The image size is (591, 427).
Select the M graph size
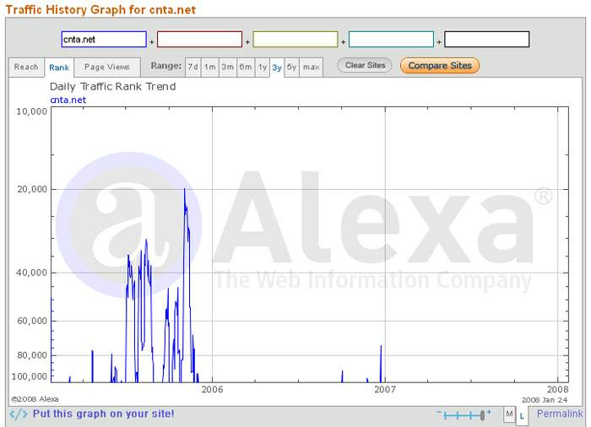(509, 414)
